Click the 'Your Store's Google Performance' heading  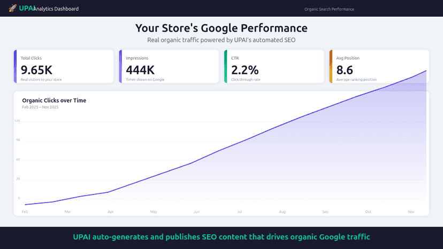click(221, 28)
